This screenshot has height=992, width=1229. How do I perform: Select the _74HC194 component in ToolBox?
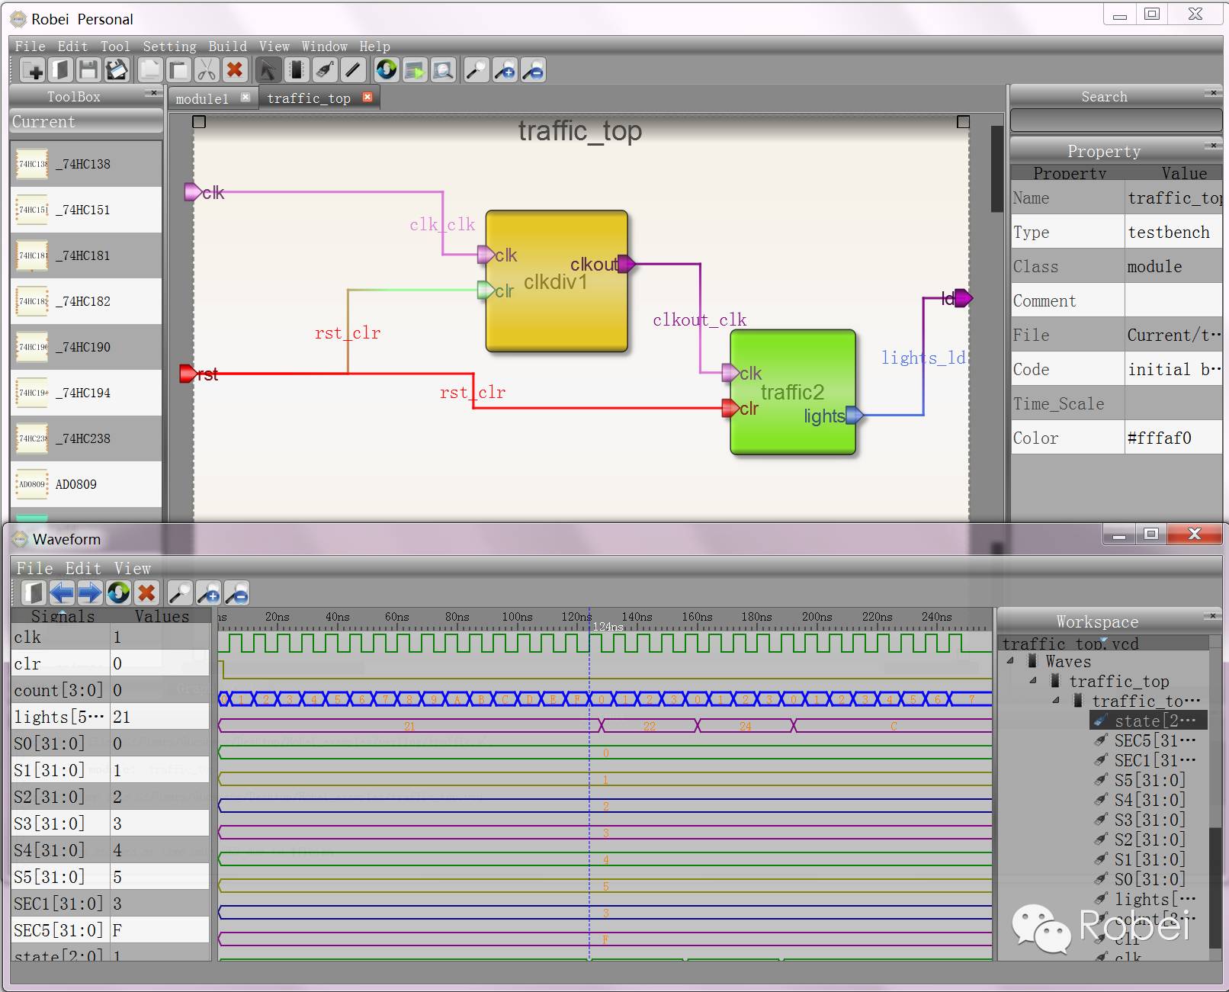click(86, 393)
